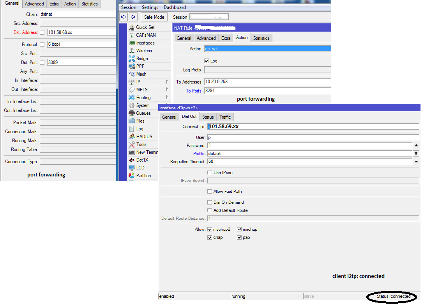Click the Safe Mode button
Viewport: 447px width, 306px height.
click(154, 17)
